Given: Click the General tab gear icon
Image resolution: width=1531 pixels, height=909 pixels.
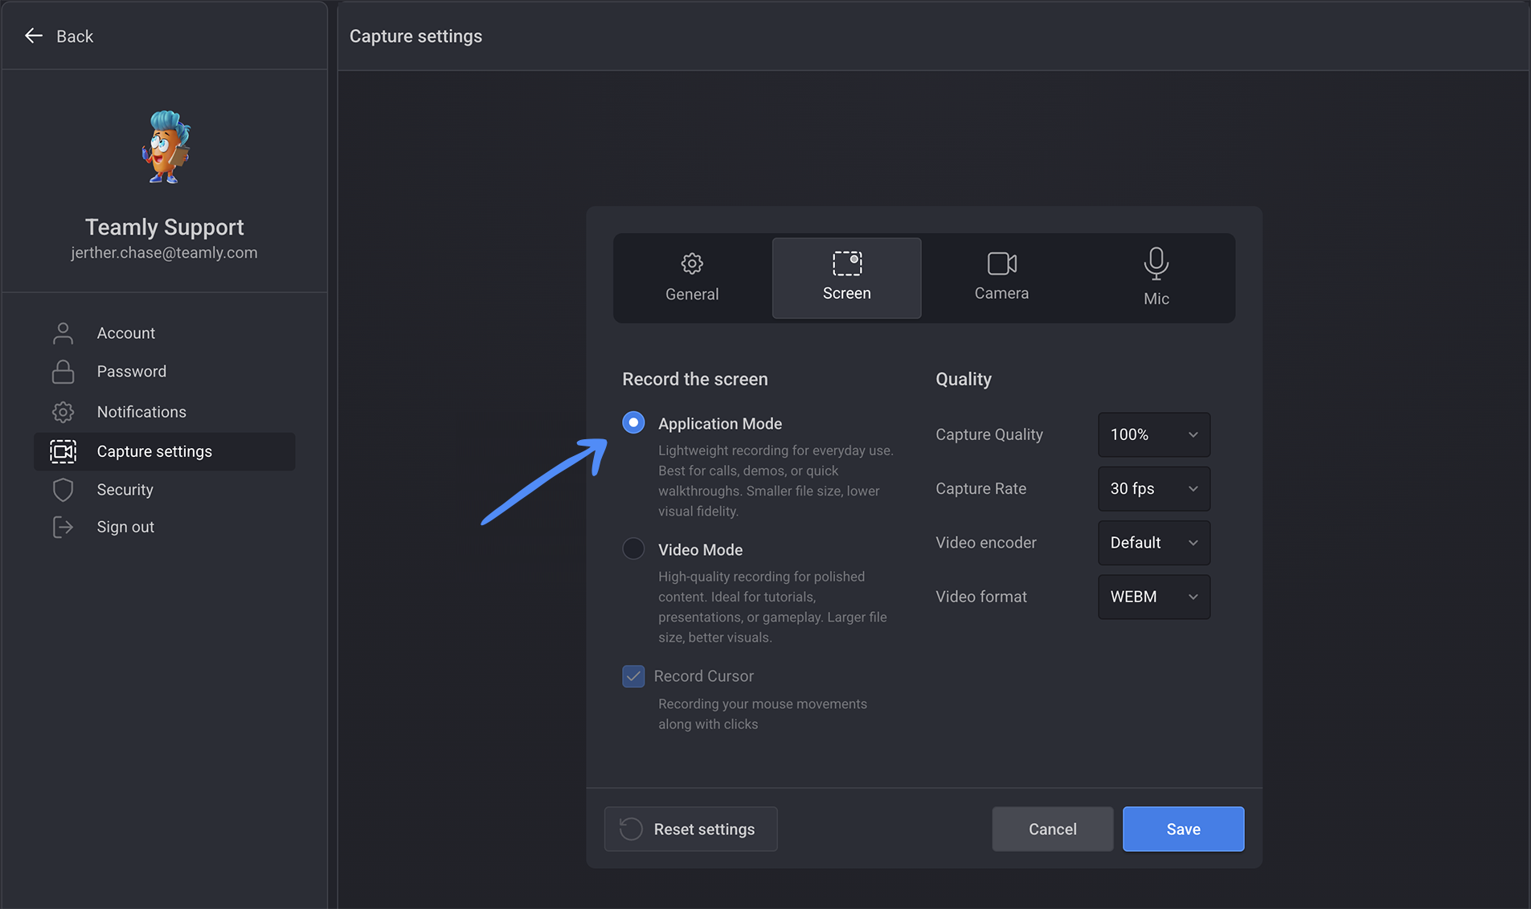Looking at the screenshot, I should pyautogui.click(x=692, y=263).
